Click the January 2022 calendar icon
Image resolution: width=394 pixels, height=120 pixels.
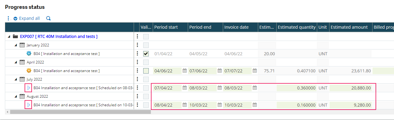[x=22, y=45]
